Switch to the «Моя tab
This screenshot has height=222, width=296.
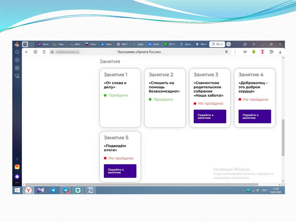click(x=75, y=44)
